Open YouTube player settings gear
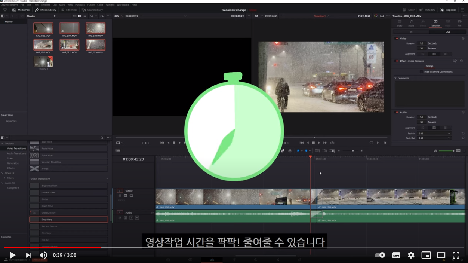This screenshot has height=263, width=468. [x=411, y=255]
